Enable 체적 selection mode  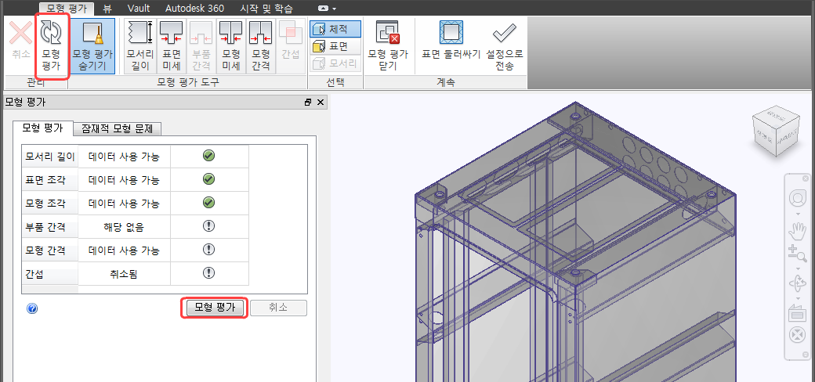point(335,29)
